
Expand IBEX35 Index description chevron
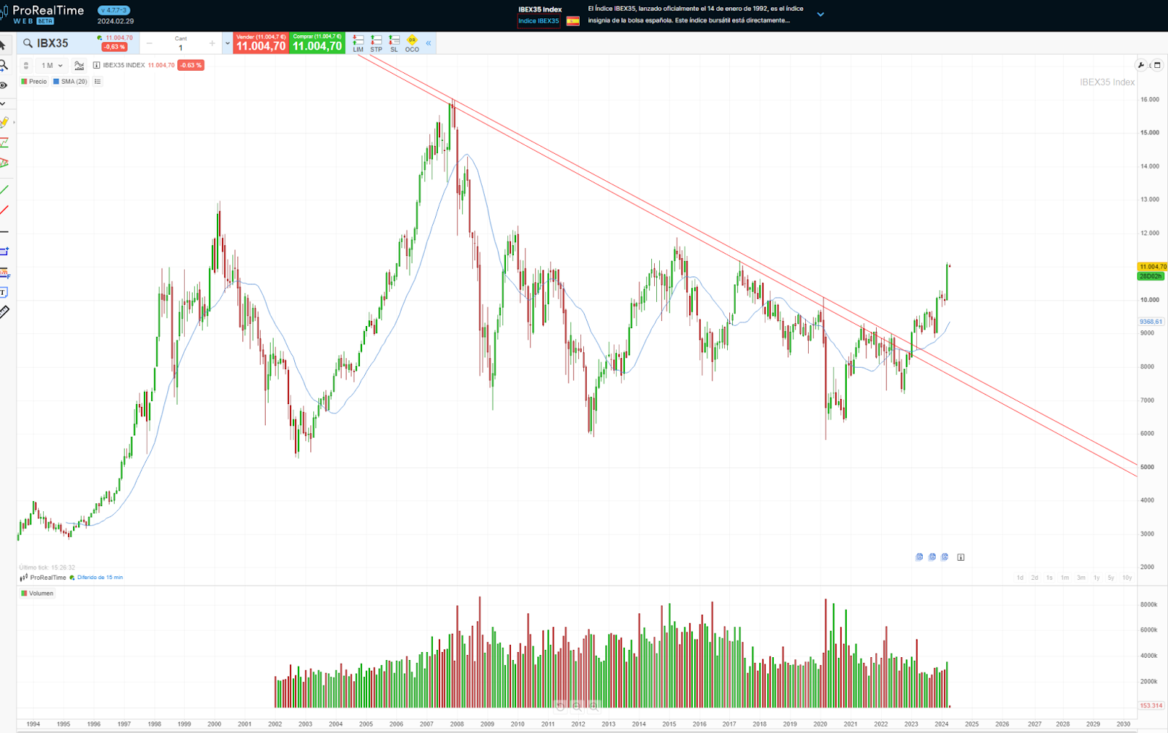point(821,15)
